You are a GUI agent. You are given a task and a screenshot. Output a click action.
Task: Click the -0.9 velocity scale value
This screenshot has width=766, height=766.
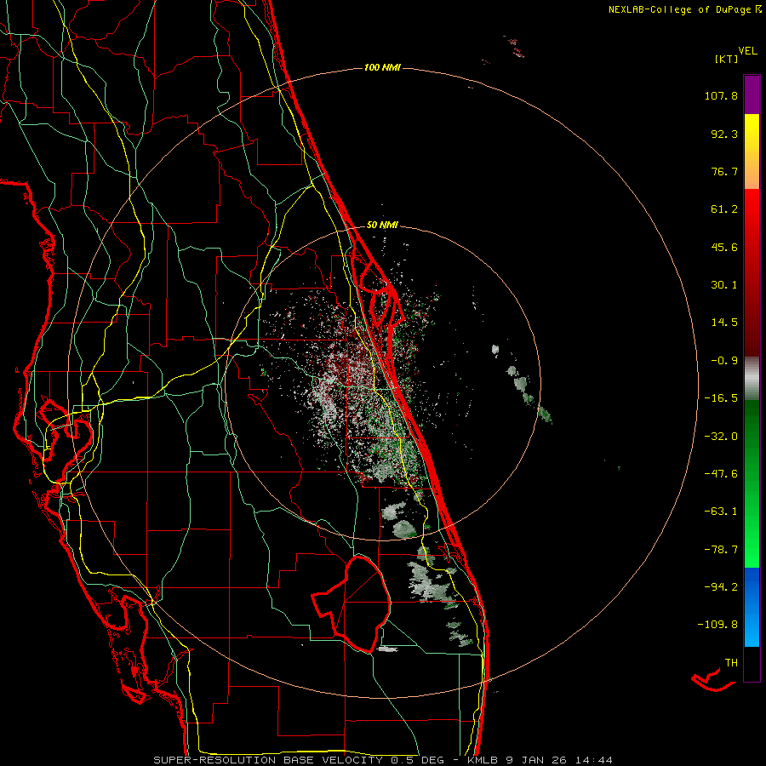pyautogui.click(x=724, y=361)
